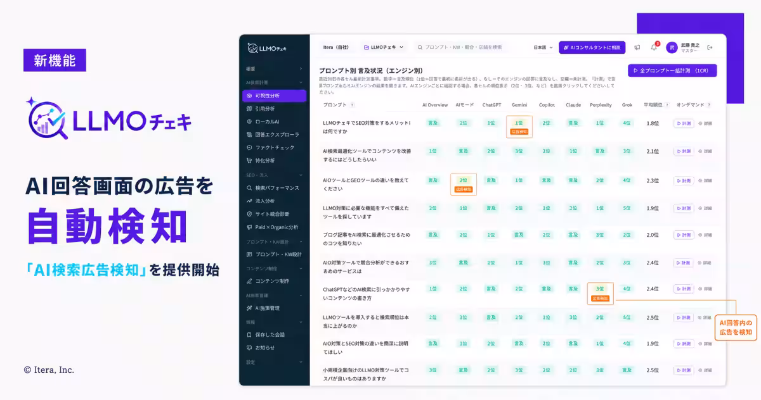The height and width of the screenshot is (400, 761).
Task: Click Perplexity 3位 cell with 広告検知 badge
Action: pyautogui.click(x=600, y=293)
